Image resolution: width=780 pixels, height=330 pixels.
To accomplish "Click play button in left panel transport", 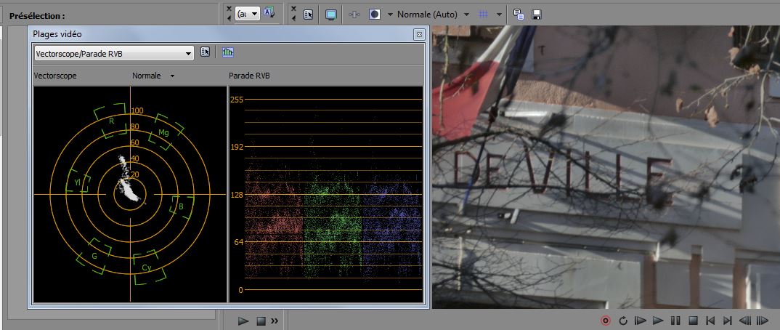I will click(x=243, y=321).
